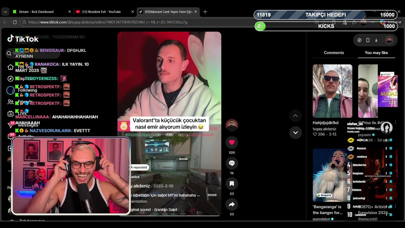Open the LIVE sidebar icon
This screenshot has height=228, width=405.
(10, 113)
